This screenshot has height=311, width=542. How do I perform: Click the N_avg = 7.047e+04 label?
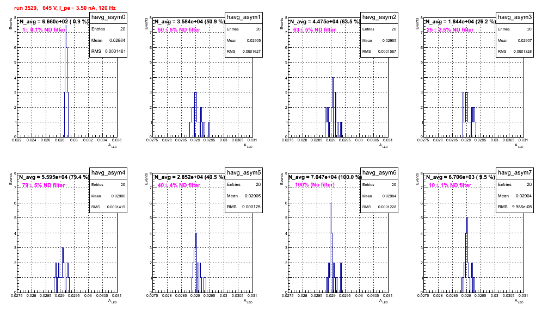[325, 177]
